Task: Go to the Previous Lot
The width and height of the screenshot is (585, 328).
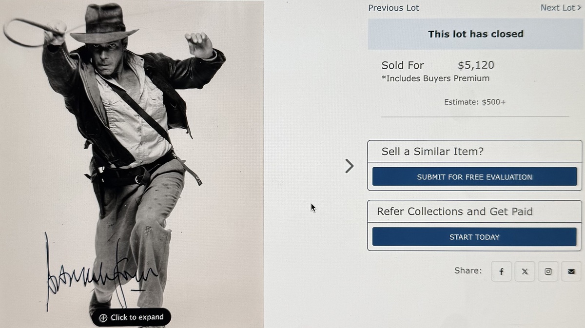Action: pyautogui.click(x=393, y=8)
